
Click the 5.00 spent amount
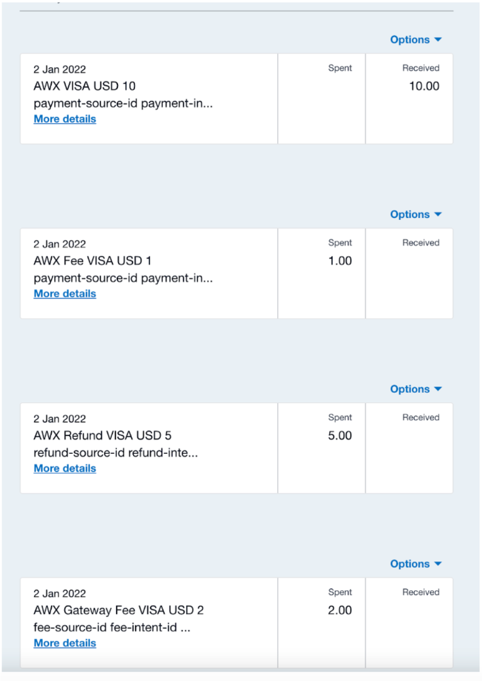click(340, 436)
